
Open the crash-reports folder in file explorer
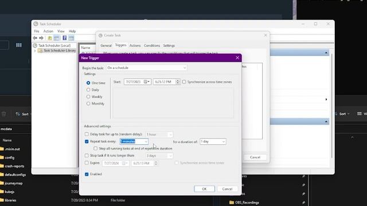click(x=14, y=166)
